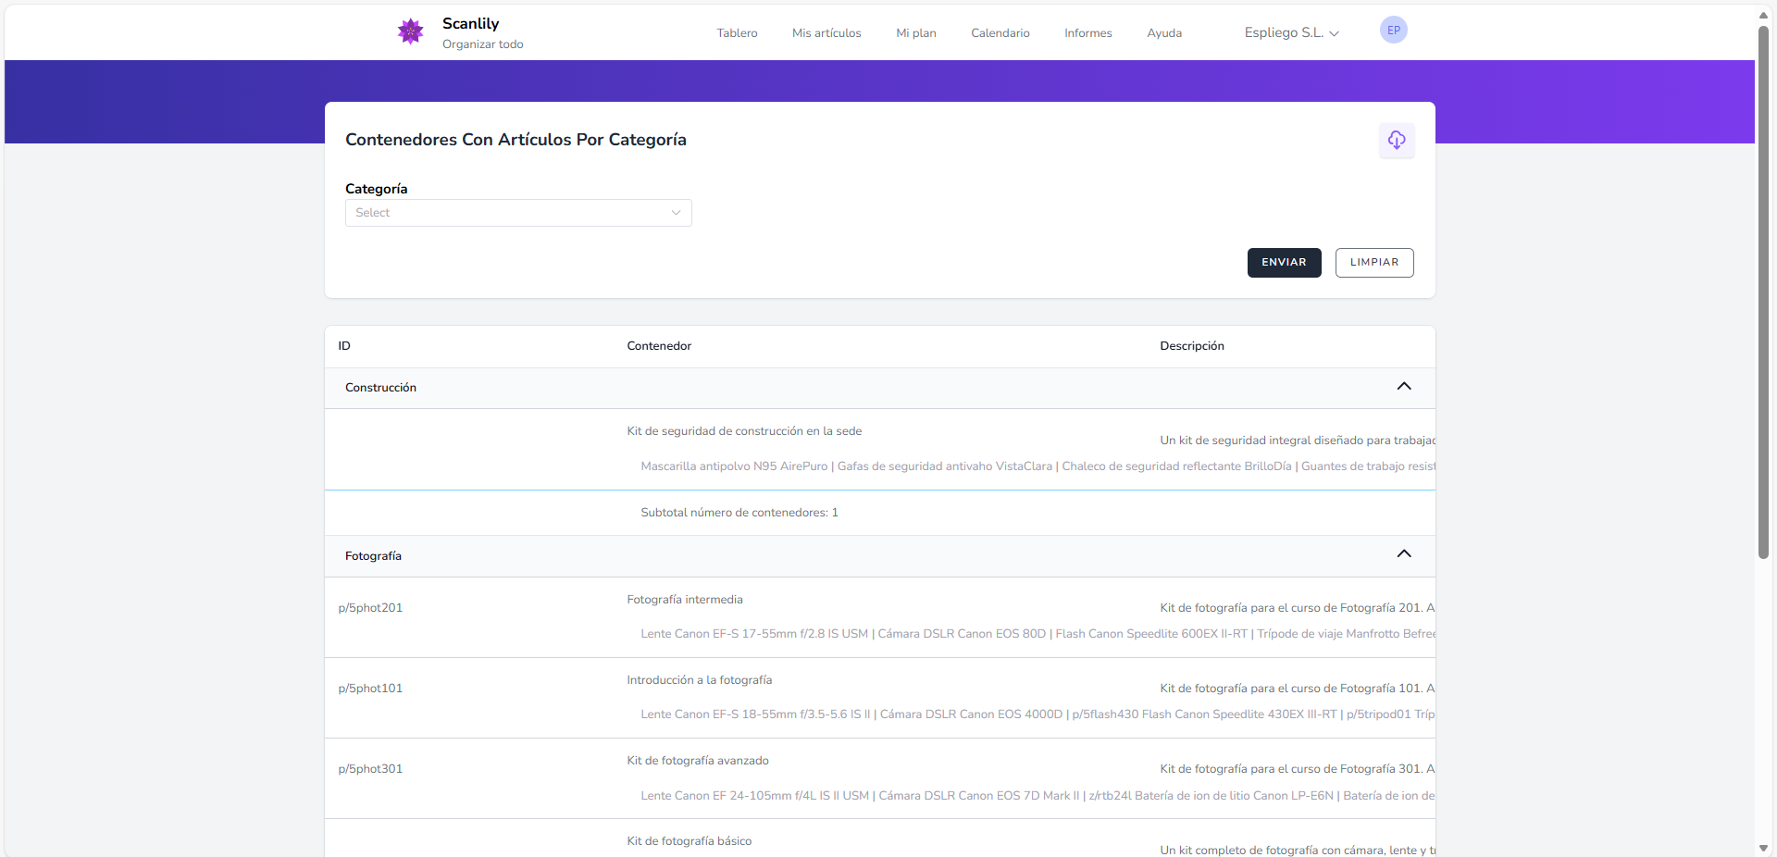
Task: Go to the Tablero menu
Action: coord(737,33)
